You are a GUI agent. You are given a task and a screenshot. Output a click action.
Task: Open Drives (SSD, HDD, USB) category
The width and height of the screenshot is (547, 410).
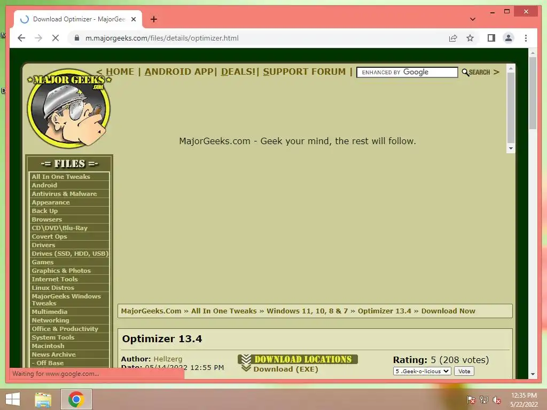tap(69, 254)
